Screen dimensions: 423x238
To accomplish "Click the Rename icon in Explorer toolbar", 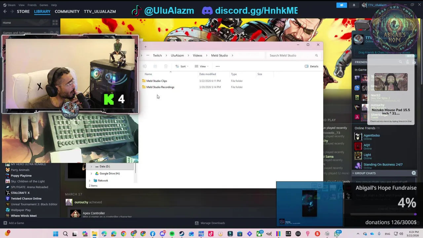I will [x=144, y=66].
